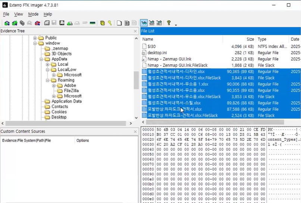Click Evidence:File System|Path|File column header
Viewport: 301px width, 203px height.
[37, 140]
